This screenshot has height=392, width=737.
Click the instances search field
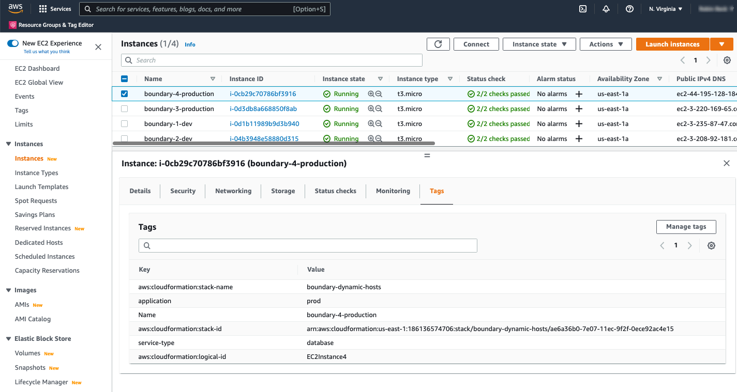(x=272, y=60)
